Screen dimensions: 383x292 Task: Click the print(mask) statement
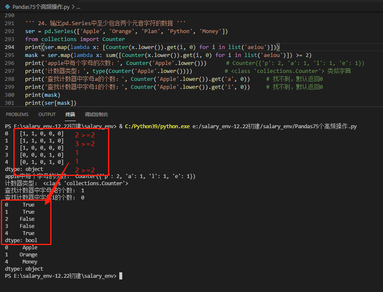[43, 95]
